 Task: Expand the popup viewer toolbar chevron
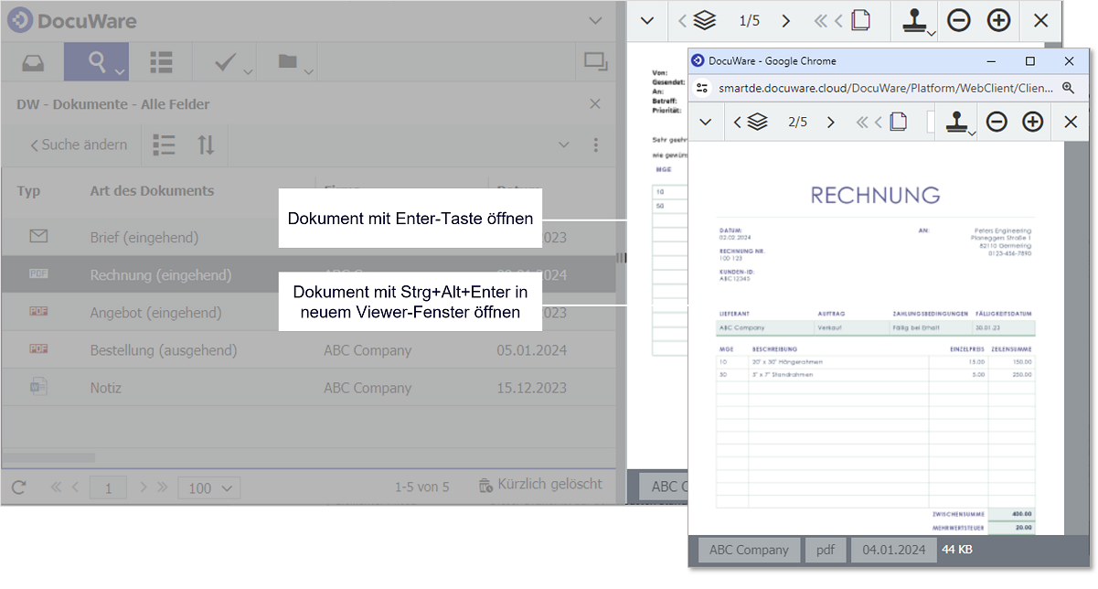(x=705, y=122)
